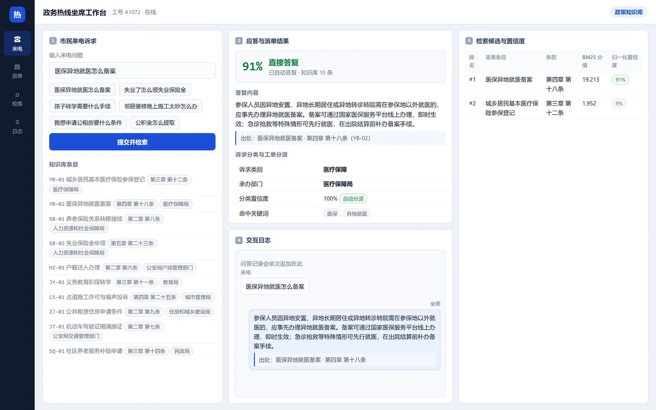Open the 检索 sidebar section
This screenshot has width=656, height=410.
click(17, 99)
